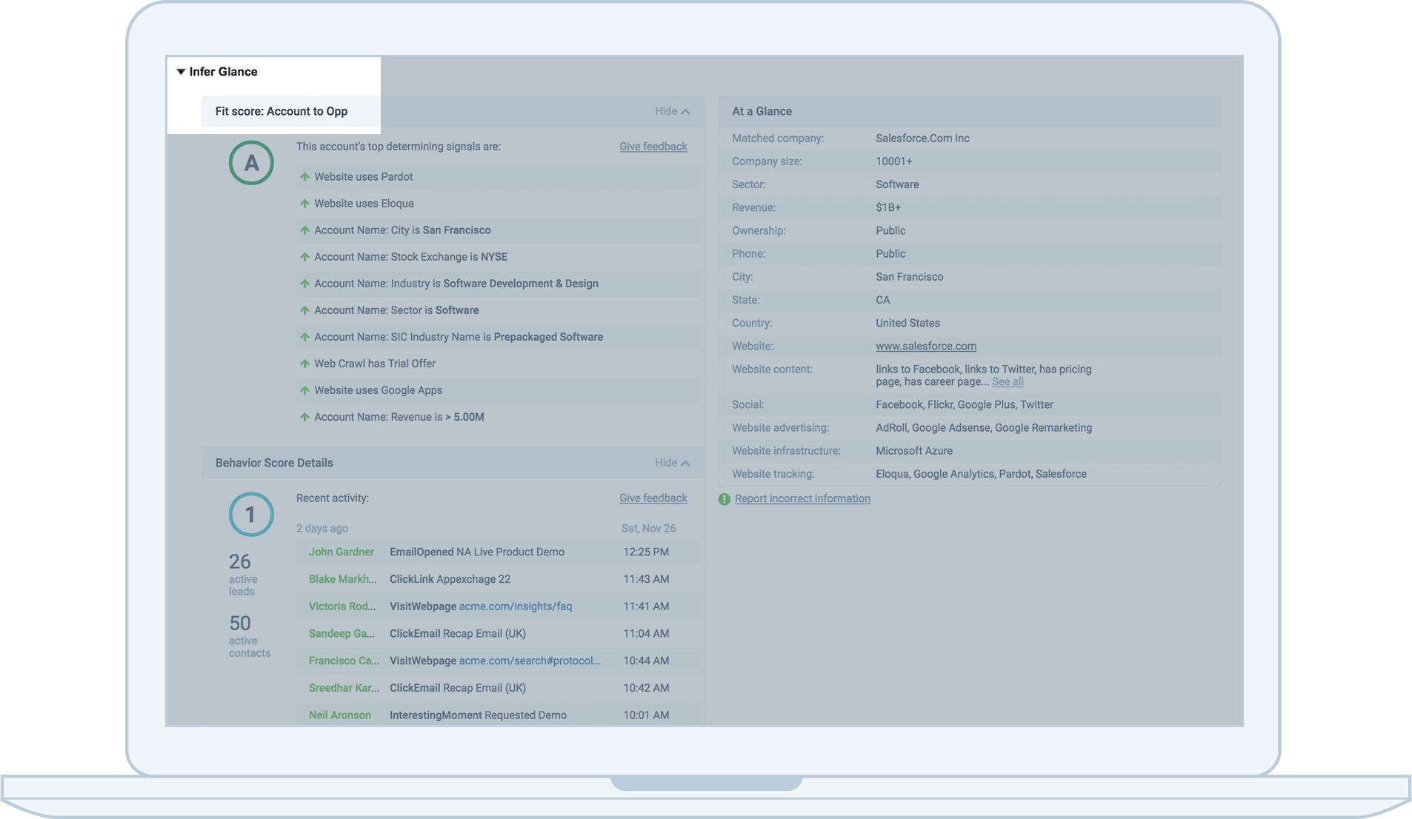
Task: Open Sreedhar Kar... lead
Action: tap(344, 688)
